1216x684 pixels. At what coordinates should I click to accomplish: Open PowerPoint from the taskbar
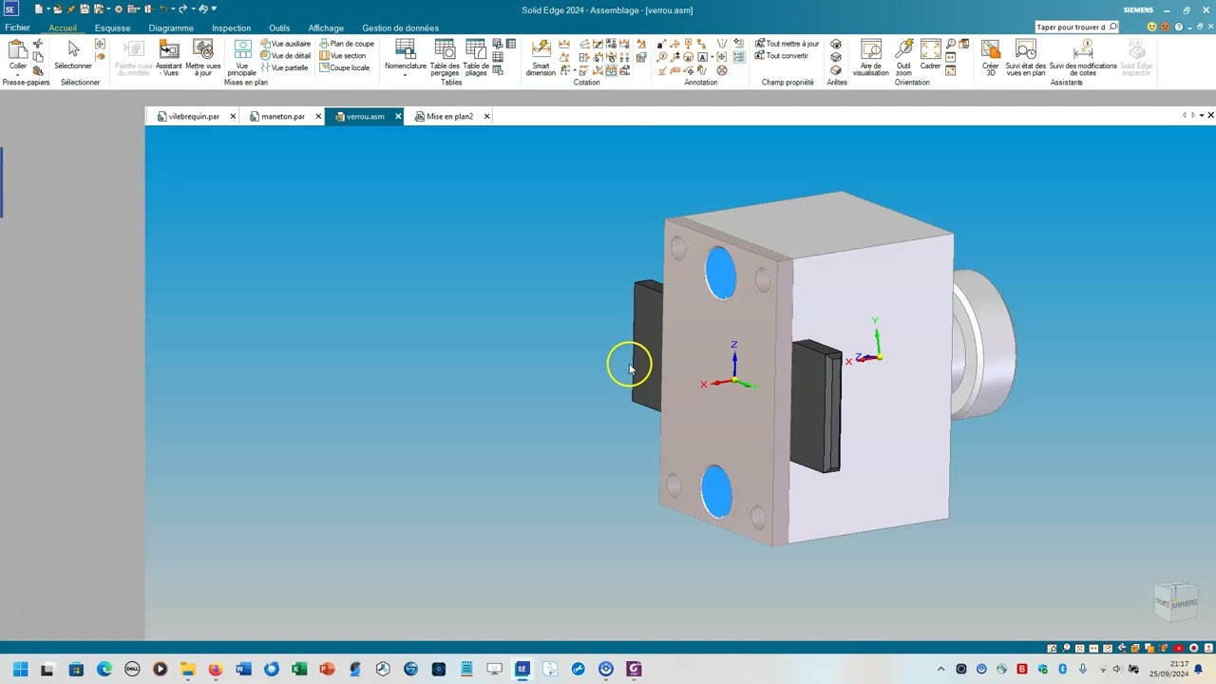point(327,669)
